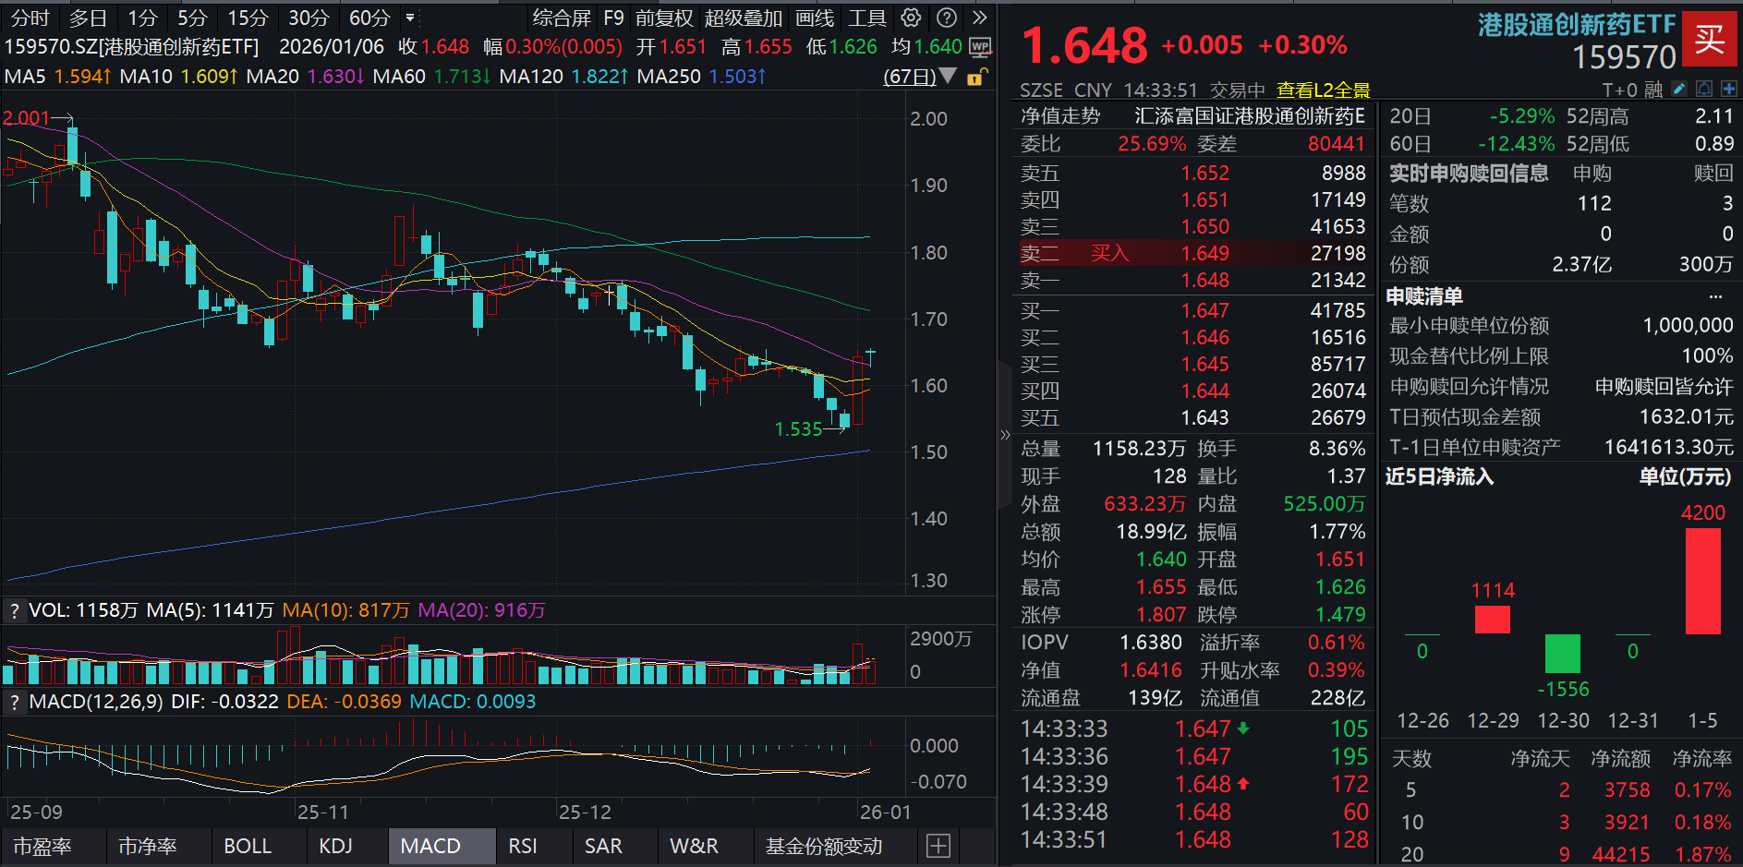Toggle the yellow padlock chart lock
The image size is (1743, 867).
975,77
